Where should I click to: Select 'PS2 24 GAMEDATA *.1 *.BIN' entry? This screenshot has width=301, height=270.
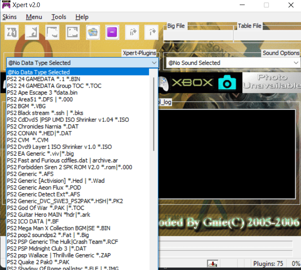point(78,79)
